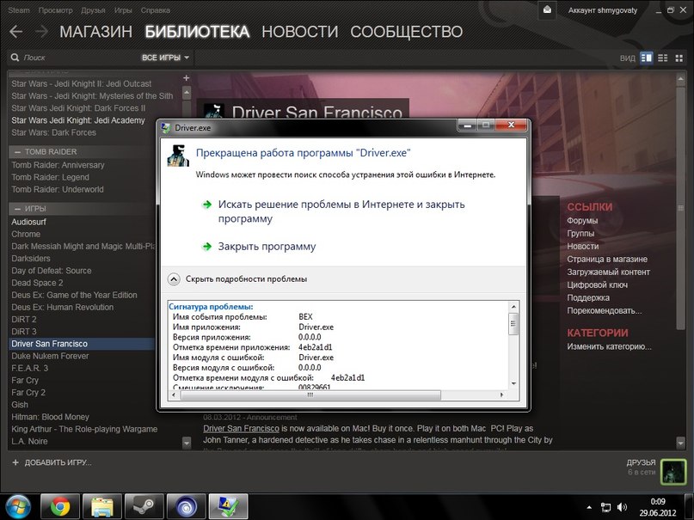
Task: Open the Цифровой ключ link
Action: pyautogui.click(x=597, y=284)
